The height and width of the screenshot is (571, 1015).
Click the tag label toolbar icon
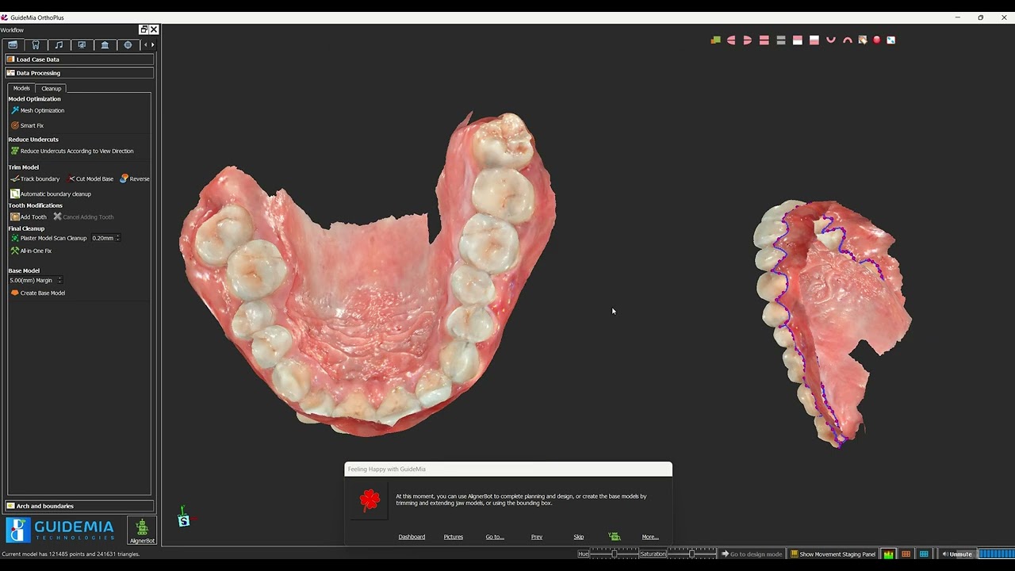coord(863,40)
